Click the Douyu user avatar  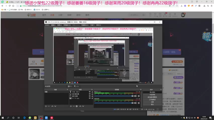tap(183, 15)
